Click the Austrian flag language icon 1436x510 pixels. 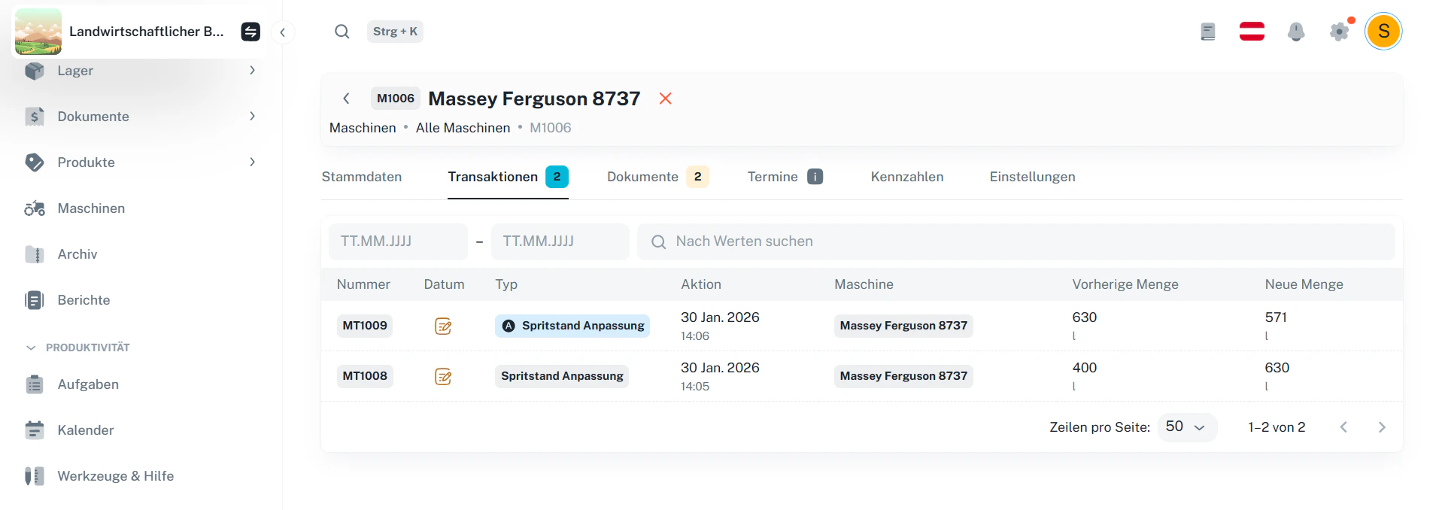tap(1252, 31)
